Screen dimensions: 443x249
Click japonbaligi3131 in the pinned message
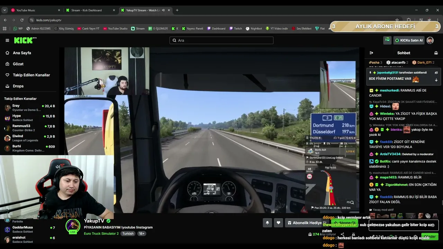[x=388, y=73]
